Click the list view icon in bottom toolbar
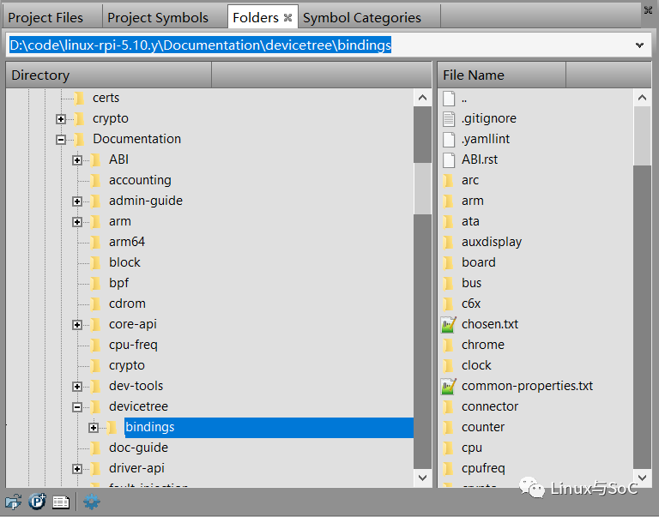Image resolution: width=659 pixels, height=517 pixels. (x=61, y=502)
